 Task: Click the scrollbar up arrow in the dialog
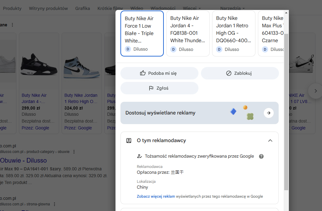[286, 13]
